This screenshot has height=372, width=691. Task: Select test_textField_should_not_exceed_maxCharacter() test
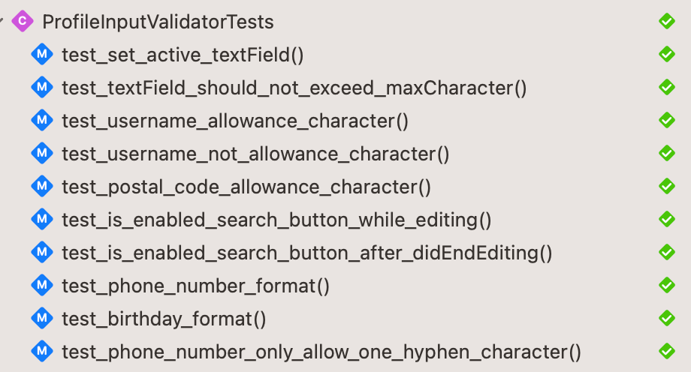pyautogui.click(x=294, y=88)
